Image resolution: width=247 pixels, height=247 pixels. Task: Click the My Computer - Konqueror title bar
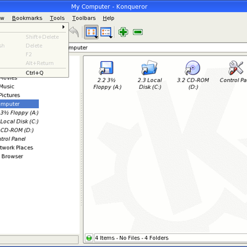(124, 7)
